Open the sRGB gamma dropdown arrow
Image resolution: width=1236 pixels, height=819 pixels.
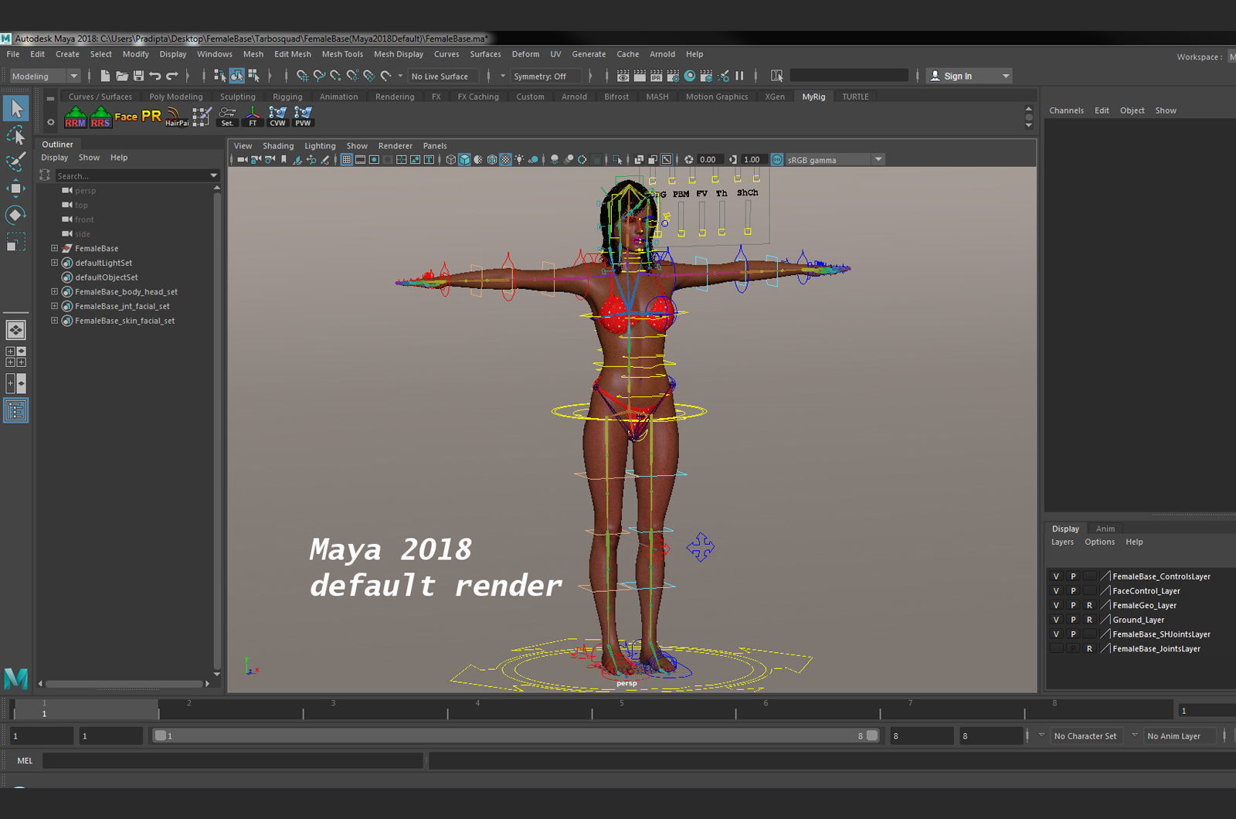tap(878, 160)
